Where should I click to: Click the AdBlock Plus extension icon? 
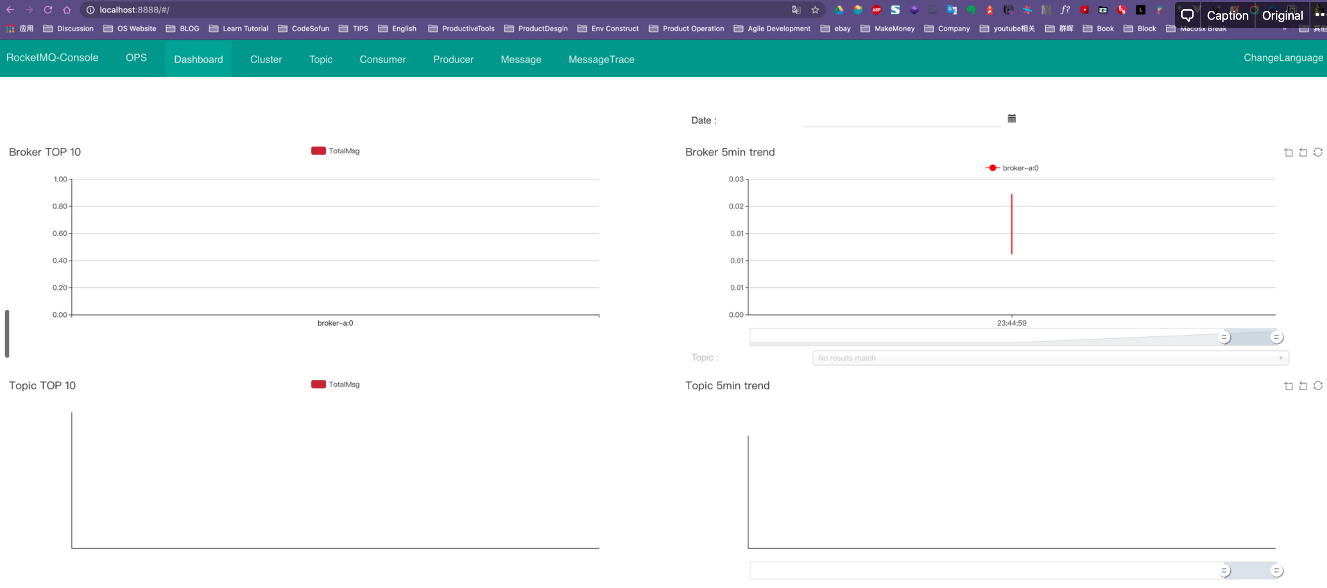[x=877, y=10]
